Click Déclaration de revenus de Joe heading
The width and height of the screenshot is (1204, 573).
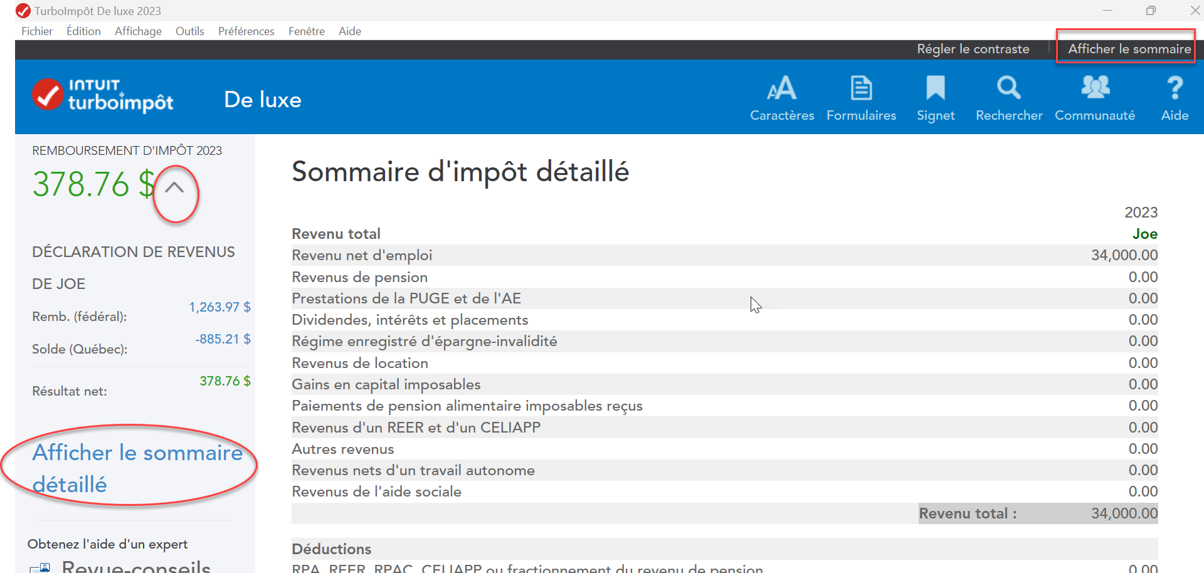tap(133, 268)
